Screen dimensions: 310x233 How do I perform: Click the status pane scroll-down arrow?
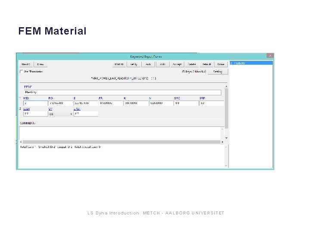pyautogui.click(x=226, y=165)
